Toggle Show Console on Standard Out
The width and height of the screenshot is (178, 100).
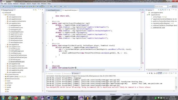[159, 73]
